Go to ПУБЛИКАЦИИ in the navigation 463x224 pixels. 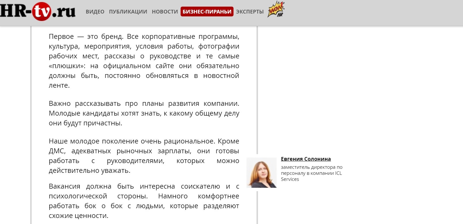[128, 12]
